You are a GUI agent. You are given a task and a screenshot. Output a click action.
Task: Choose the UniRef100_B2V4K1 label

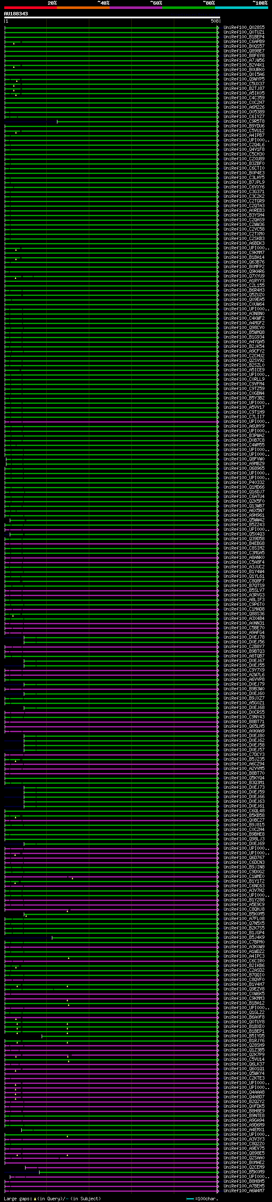[244, 65]
